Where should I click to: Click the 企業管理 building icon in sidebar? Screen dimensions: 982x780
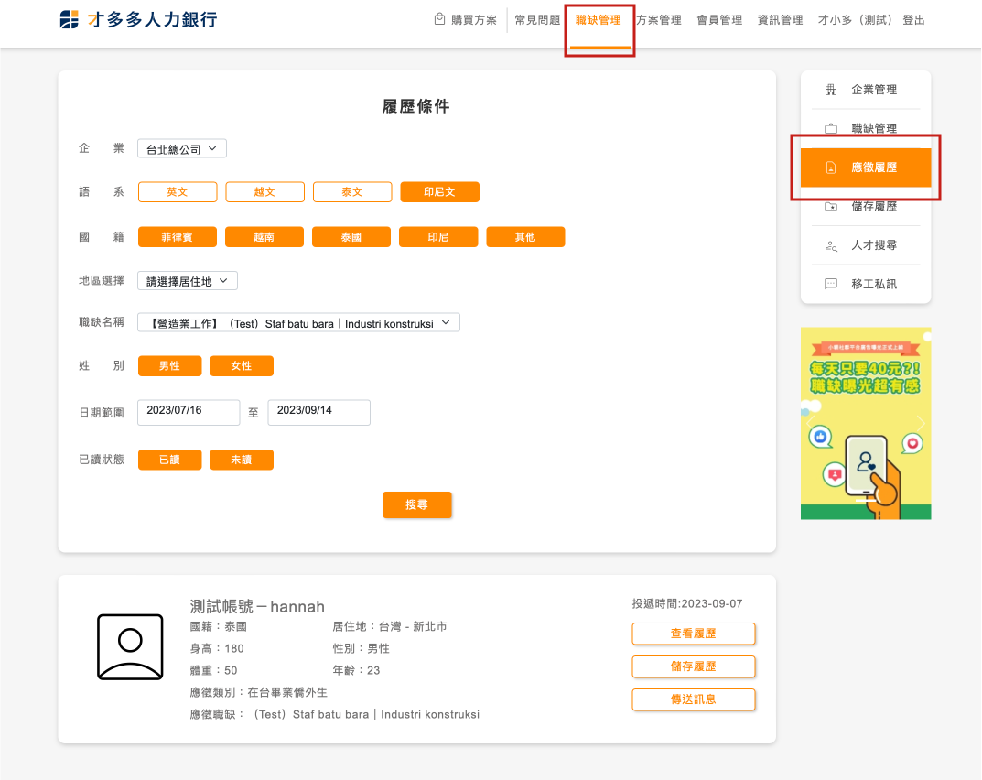click(x=831, y=90)
